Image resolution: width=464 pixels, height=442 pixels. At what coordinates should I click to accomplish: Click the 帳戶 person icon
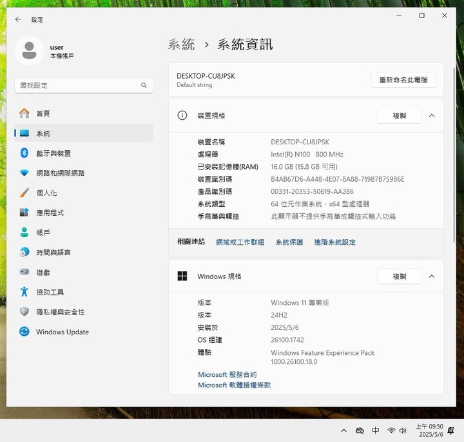tap(24, 232)
